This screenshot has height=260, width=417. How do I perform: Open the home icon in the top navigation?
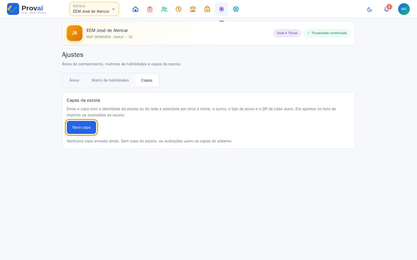click(x=136, y=9)
